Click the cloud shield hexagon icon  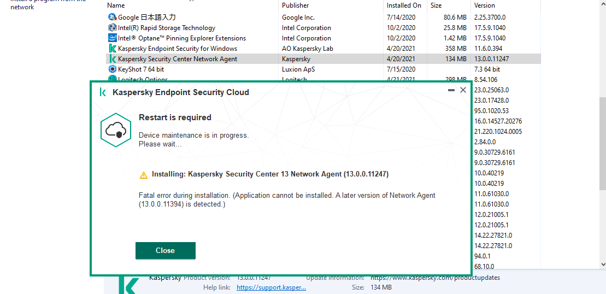coord(117,131)
